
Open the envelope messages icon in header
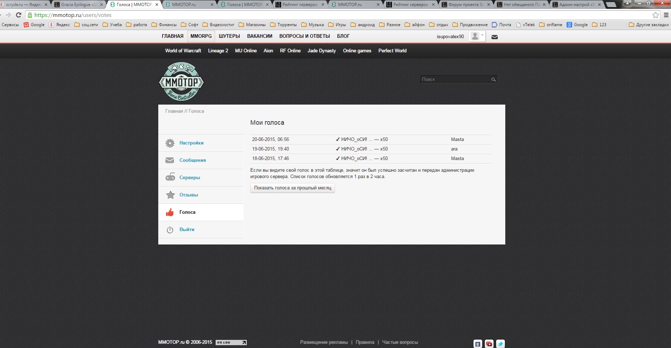(495, 37)
